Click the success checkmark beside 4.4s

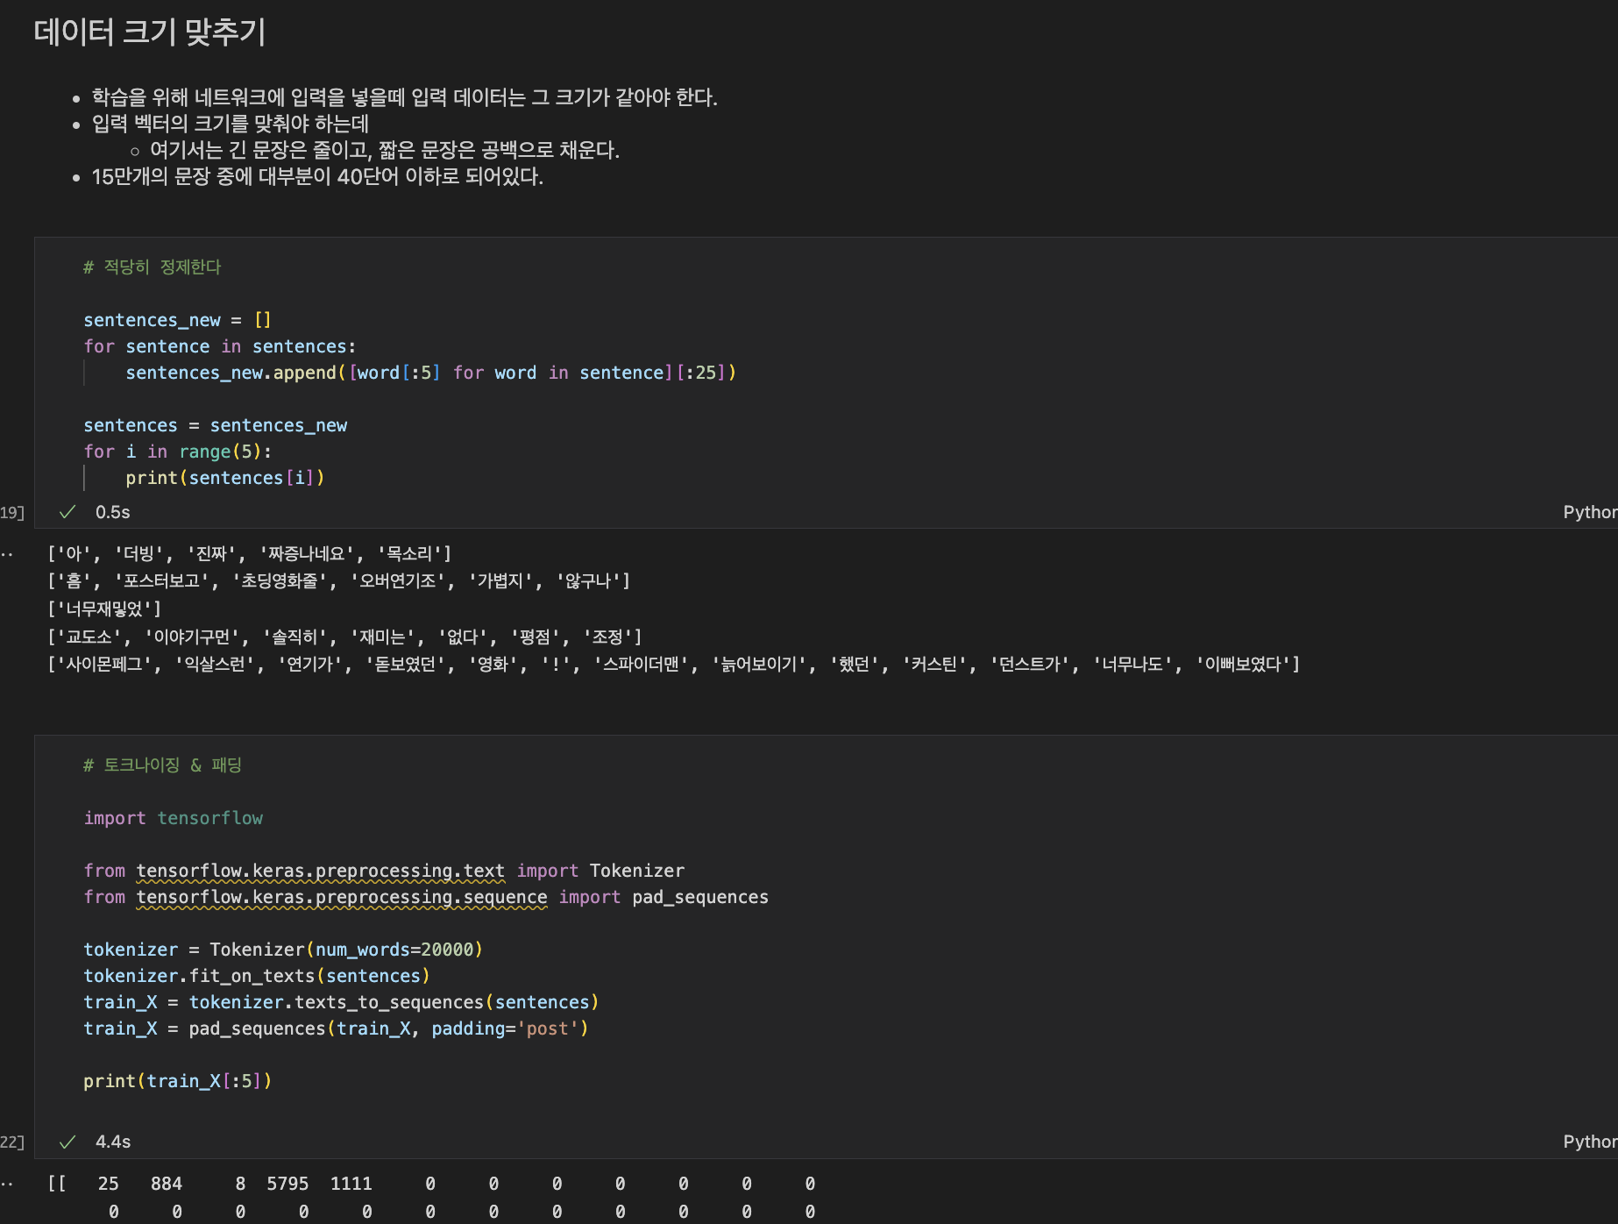pos(67,1142)
